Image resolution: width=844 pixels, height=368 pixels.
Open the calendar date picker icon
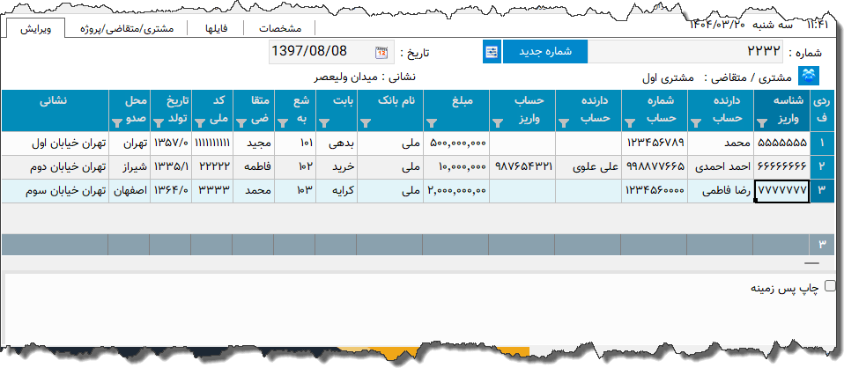click(381, 52)
